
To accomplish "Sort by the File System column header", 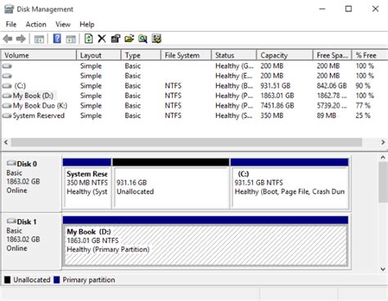I will pyautogui.click(x=186, y=56).
